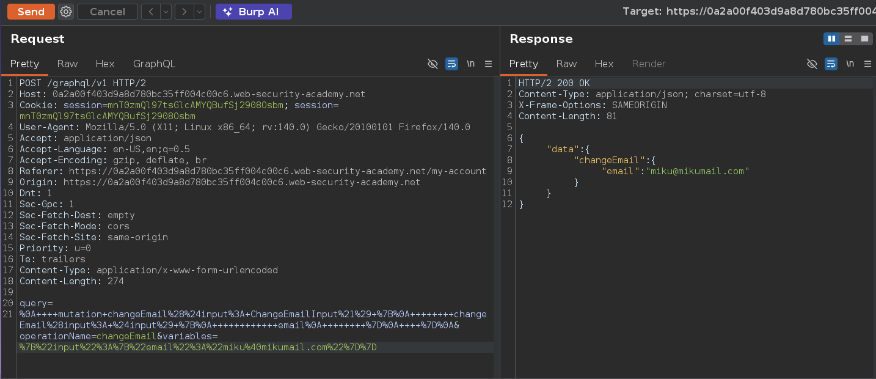Click the operationName=changeEmail parameter
This screenshot has height=379, width=876.
tap(88, 336)
